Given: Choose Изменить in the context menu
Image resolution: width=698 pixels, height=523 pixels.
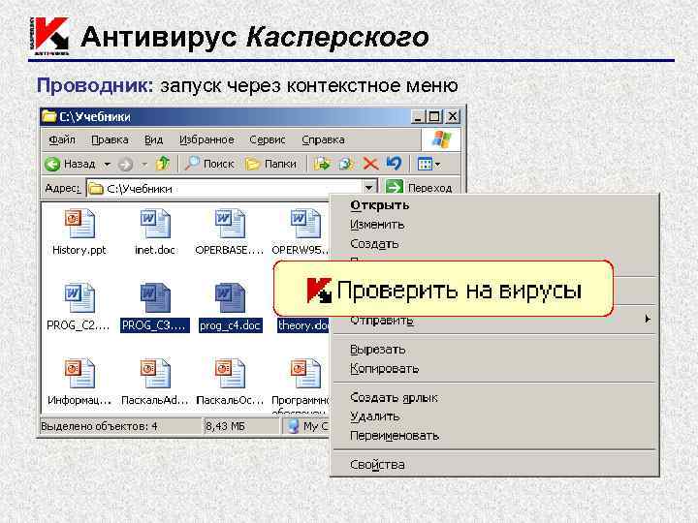Looking at the screenshot, I should [494, 225].
